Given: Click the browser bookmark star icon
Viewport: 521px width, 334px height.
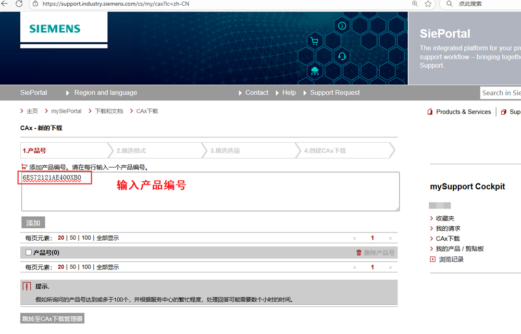Looking at the screenshot, I should [x=428, y=4].
